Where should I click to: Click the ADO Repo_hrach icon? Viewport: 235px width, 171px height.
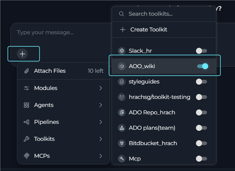point(122,112)
